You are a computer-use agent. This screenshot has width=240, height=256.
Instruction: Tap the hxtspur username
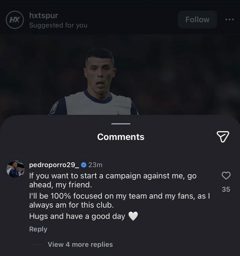(43, 15)
